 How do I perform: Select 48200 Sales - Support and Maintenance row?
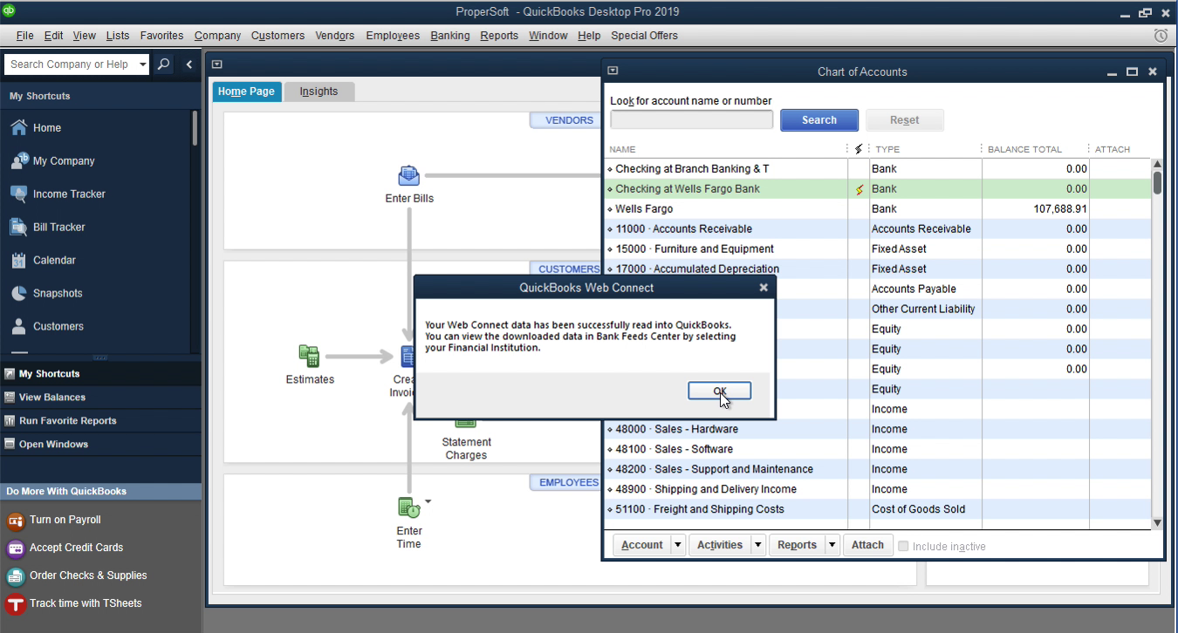(877, 470)
